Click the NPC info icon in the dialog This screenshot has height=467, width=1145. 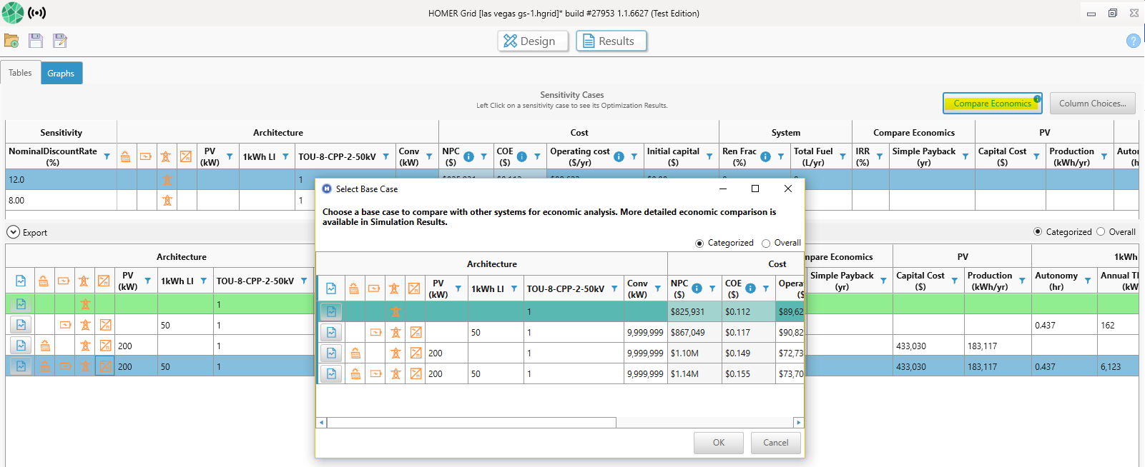(x=697, y=288)
